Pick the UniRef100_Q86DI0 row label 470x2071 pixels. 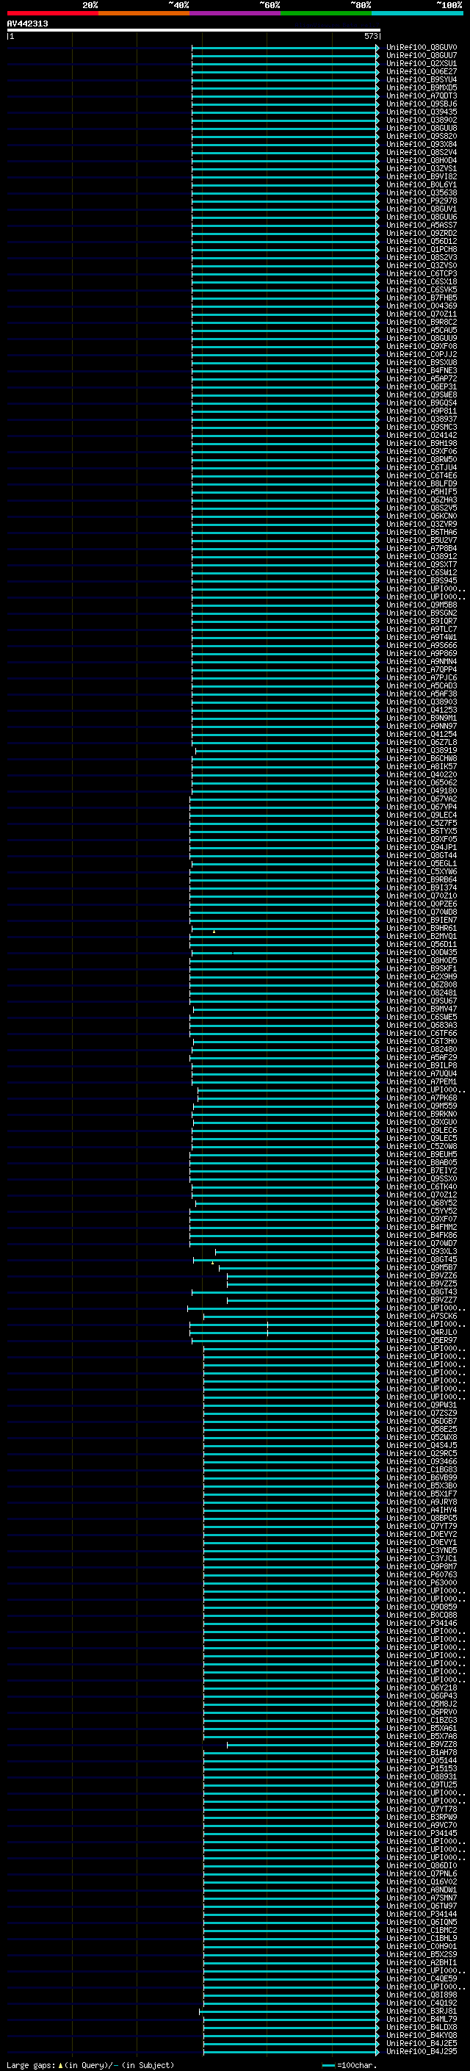click(x=422, y=1865)
